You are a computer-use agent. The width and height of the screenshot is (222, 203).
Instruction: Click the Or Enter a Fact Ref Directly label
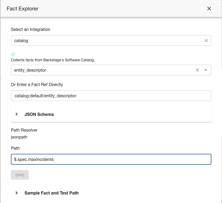coord(37,84)
